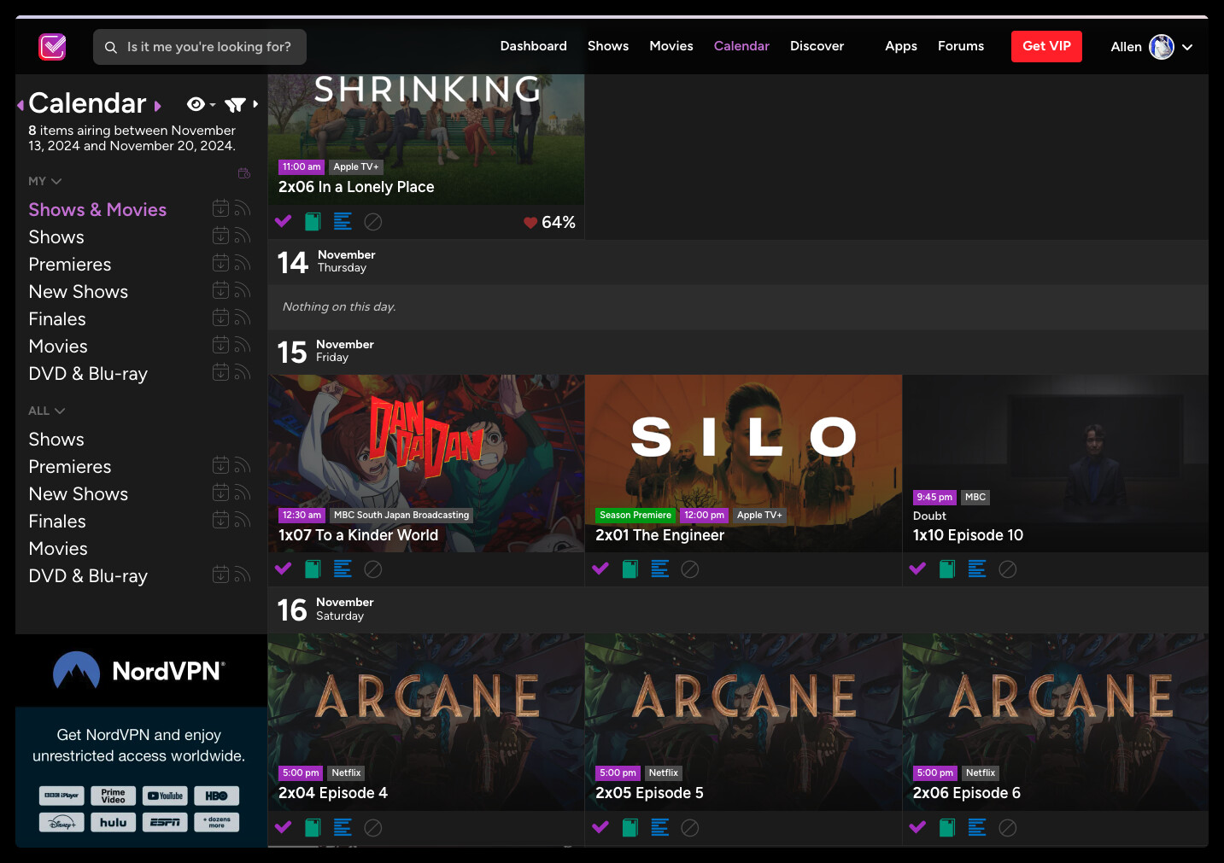The width and height of the screenshot is (1224, 863).
Task: Hide Silo 2x01 with the ban icon
Action: tap(690, 569)
